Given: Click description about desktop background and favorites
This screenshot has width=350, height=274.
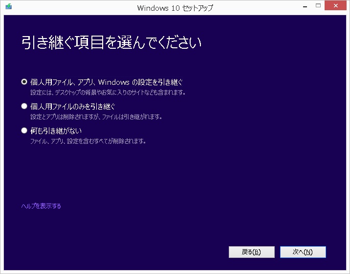Looking at the screenshot, I should pos(108,92).
